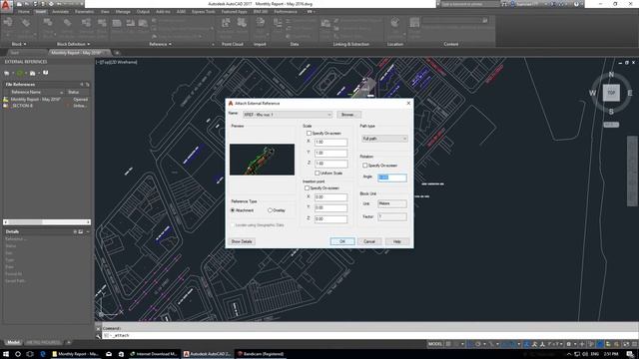Click the status bar customization icon
The image size is (639, 359).
tap(634, 344)
